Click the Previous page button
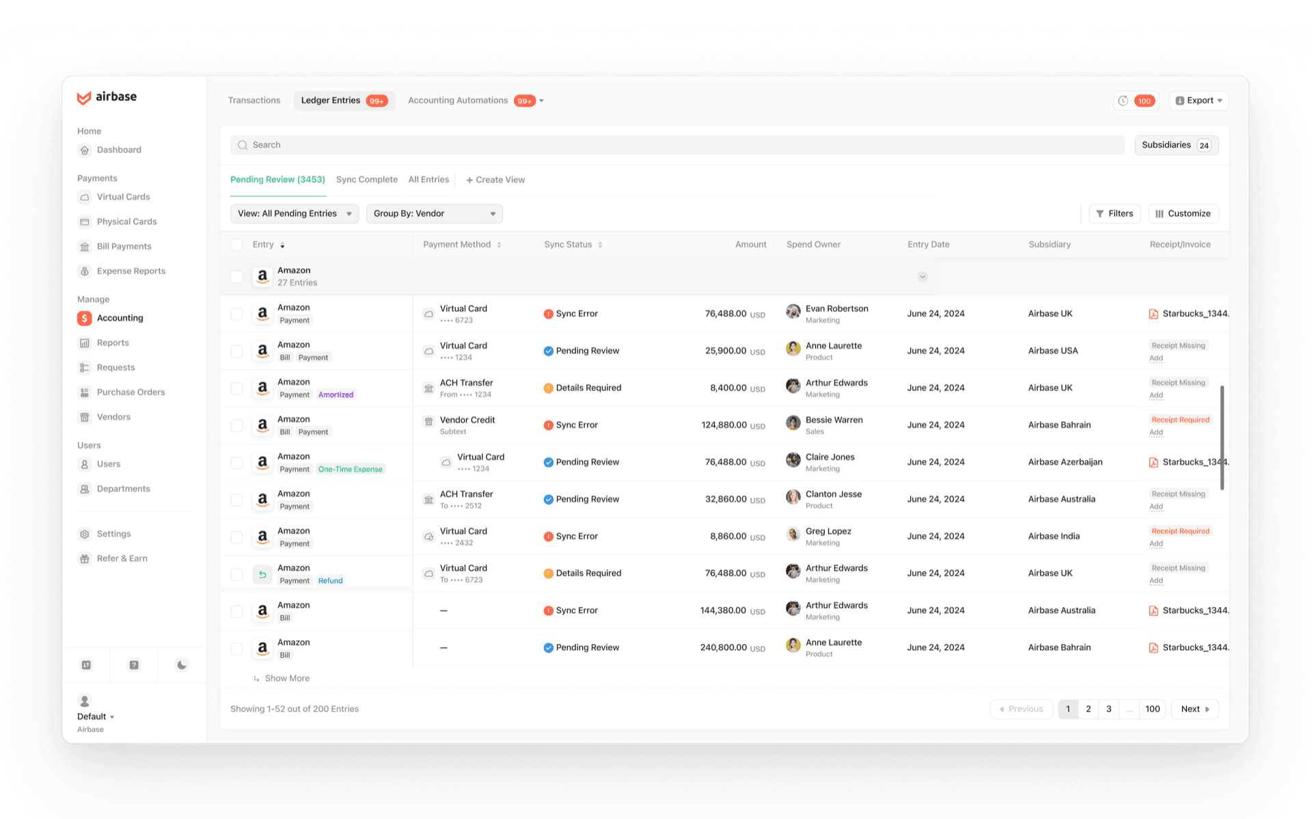Viewport: 1312px width, 819px height. (x=1022, y=709)
